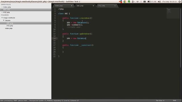The height and width of the screenshot is (102, 182).
Task: Open the red-dot recorder indicator in the top panel
Action: [x=121, y=2]
